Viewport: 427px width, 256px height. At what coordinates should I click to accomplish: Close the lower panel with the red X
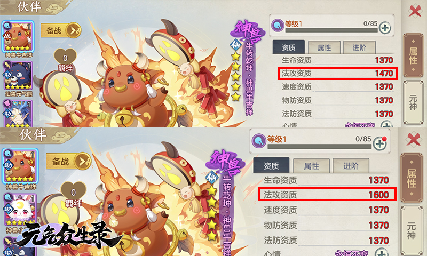[413, 140]
